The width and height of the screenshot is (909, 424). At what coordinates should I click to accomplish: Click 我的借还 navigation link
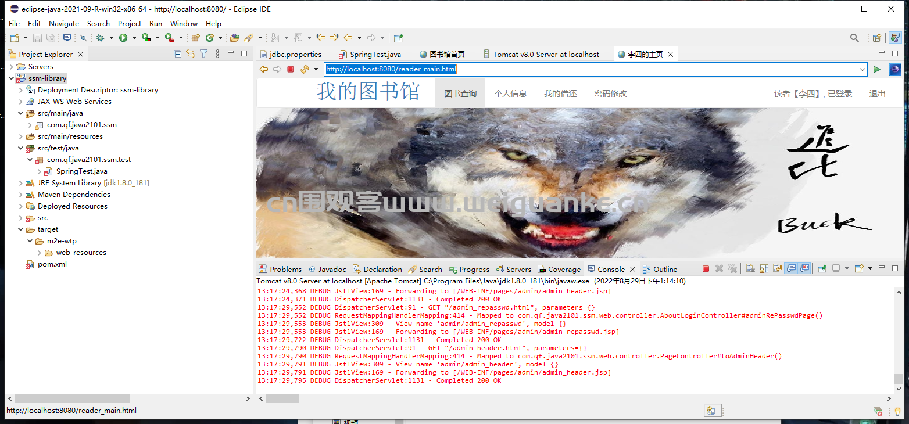(x=560, y=94)
